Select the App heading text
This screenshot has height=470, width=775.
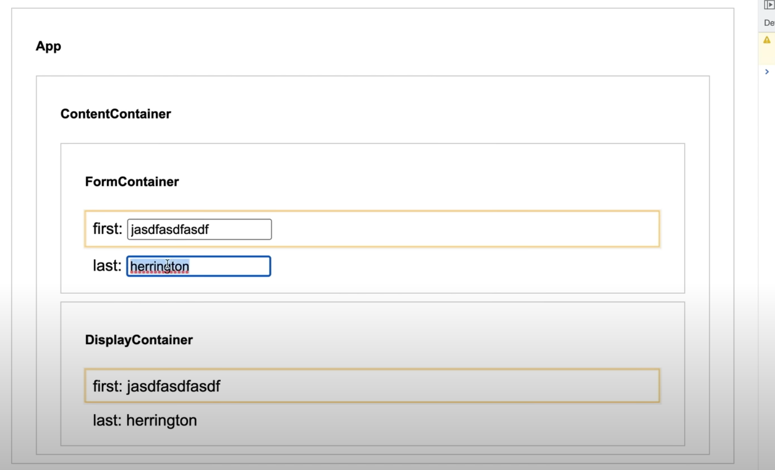tap(48, 46)
